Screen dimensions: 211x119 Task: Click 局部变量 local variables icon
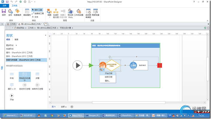click(x=96, y=12)
